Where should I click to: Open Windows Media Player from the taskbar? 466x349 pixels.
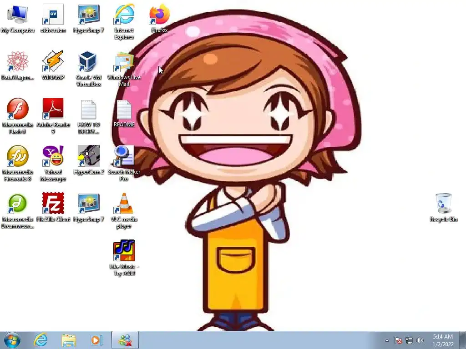click(96, 340)
